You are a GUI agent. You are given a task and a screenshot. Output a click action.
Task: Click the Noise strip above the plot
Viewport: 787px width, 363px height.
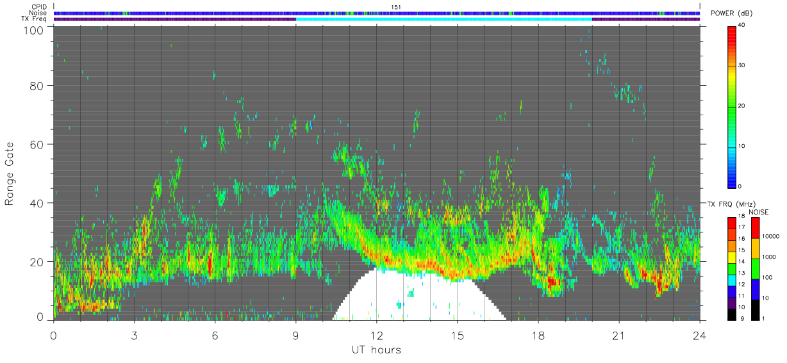point(377,13)
